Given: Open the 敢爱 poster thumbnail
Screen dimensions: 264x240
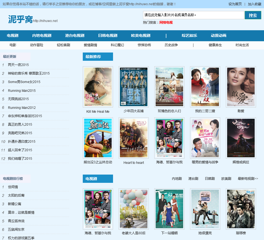Looking at the screenshot, I should click(241, 87).
